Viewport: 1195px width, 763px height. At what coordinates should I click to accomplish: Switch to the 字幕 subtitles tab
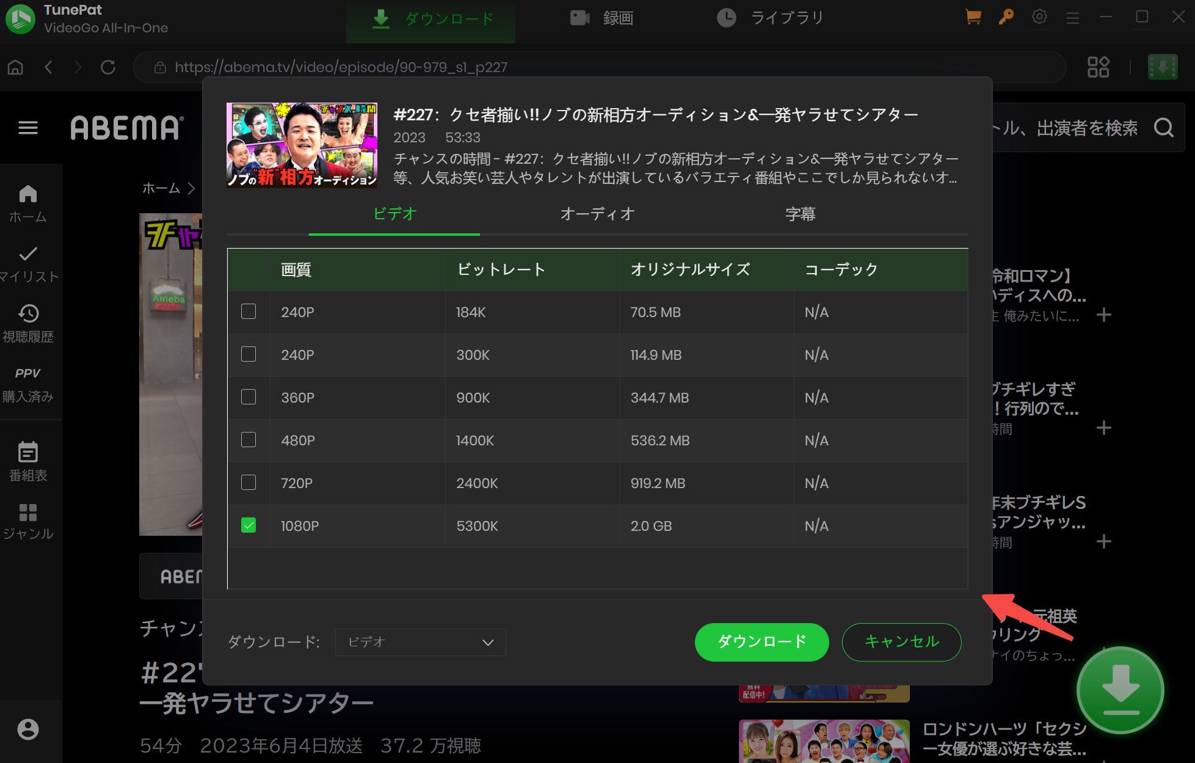click(800, 214)
